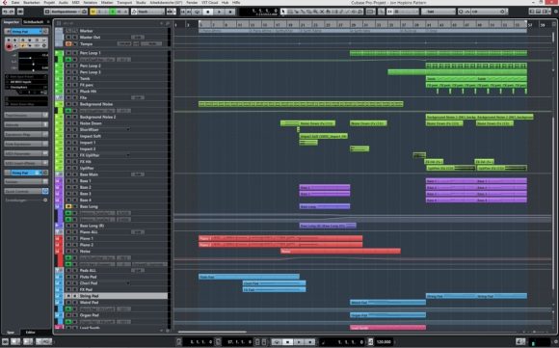This screenshot has height=348, width=559.
Task: Click the Redo arrow in top toolbar
Action: click(x=12, y=12)
